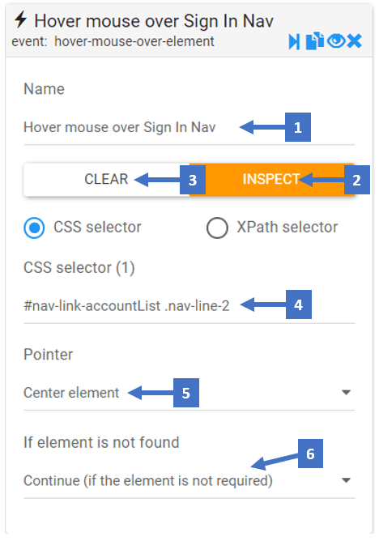Click the blue number 1 annotation marker
The image size is (379, 541).
[298, 127]
